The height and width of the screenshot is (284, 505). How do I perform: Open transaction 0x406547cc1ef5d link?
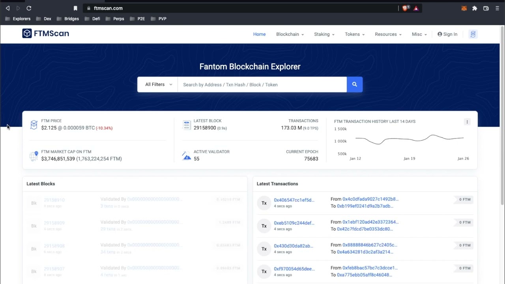pos(294,200)
